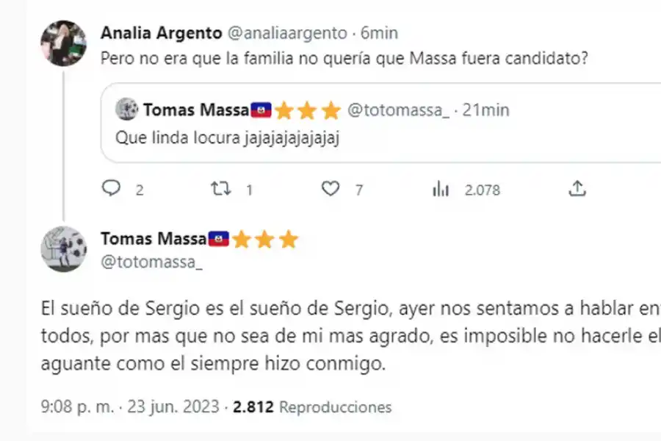
Task: Click the share upload icon
Action: pos(577,189)
